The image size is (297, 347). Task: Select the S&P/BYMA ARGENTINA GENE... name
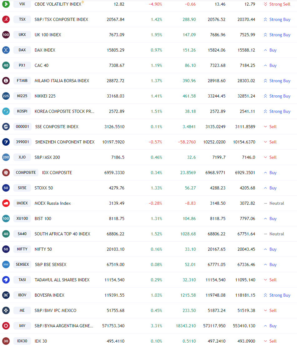click(x=64, y=326)
